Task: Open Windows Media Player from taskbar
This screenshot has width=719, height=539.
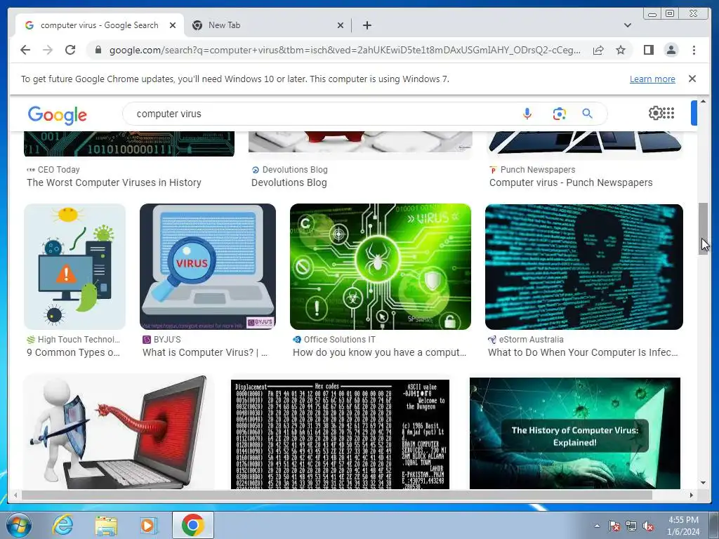Action: 147,525
